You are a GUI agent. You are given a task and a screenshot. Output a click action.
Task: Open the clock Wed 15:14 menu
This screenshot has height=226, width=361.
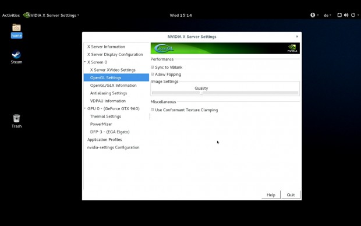click(180, 15)
